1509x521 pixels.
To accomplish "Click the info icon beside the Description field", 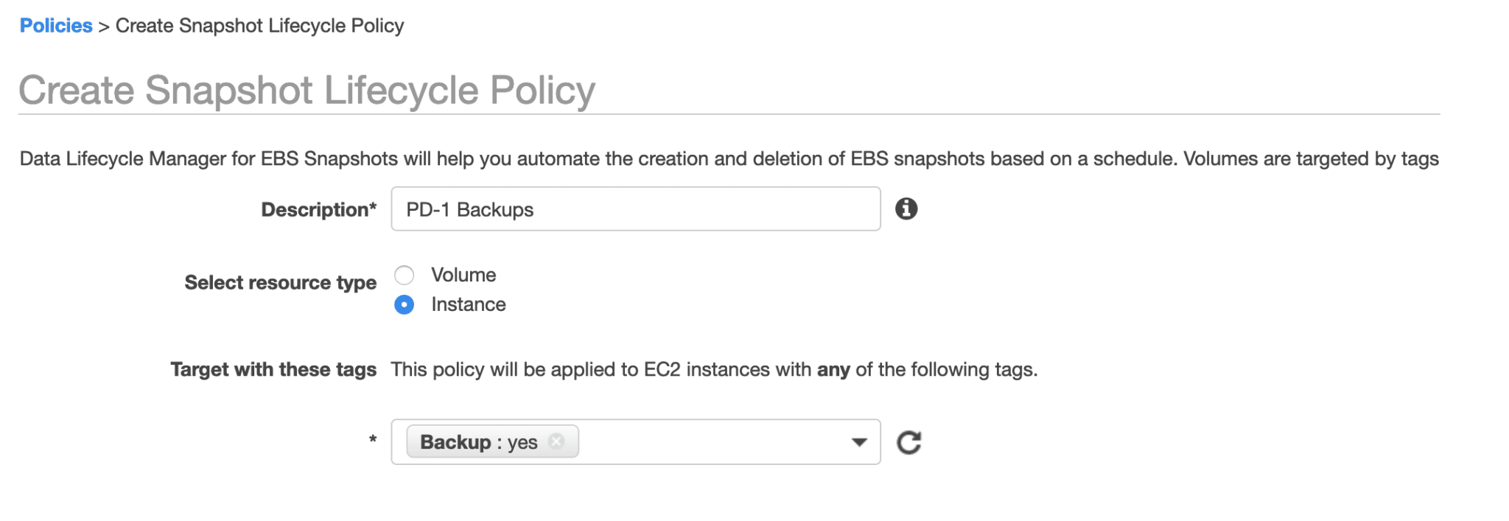I will tap(907, 209).
